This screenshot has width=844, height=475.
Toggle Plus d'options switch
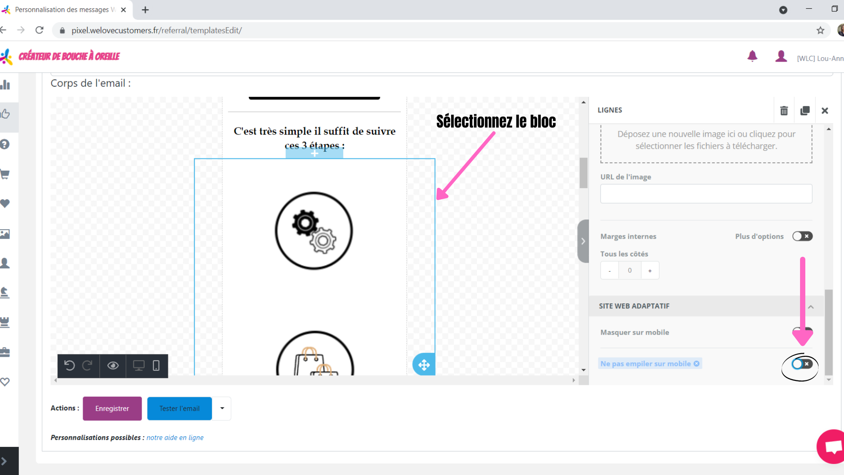coord(802,236)
